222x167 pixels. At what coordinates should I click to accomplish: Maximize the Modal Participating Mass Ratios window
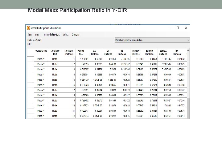point(178,28)
